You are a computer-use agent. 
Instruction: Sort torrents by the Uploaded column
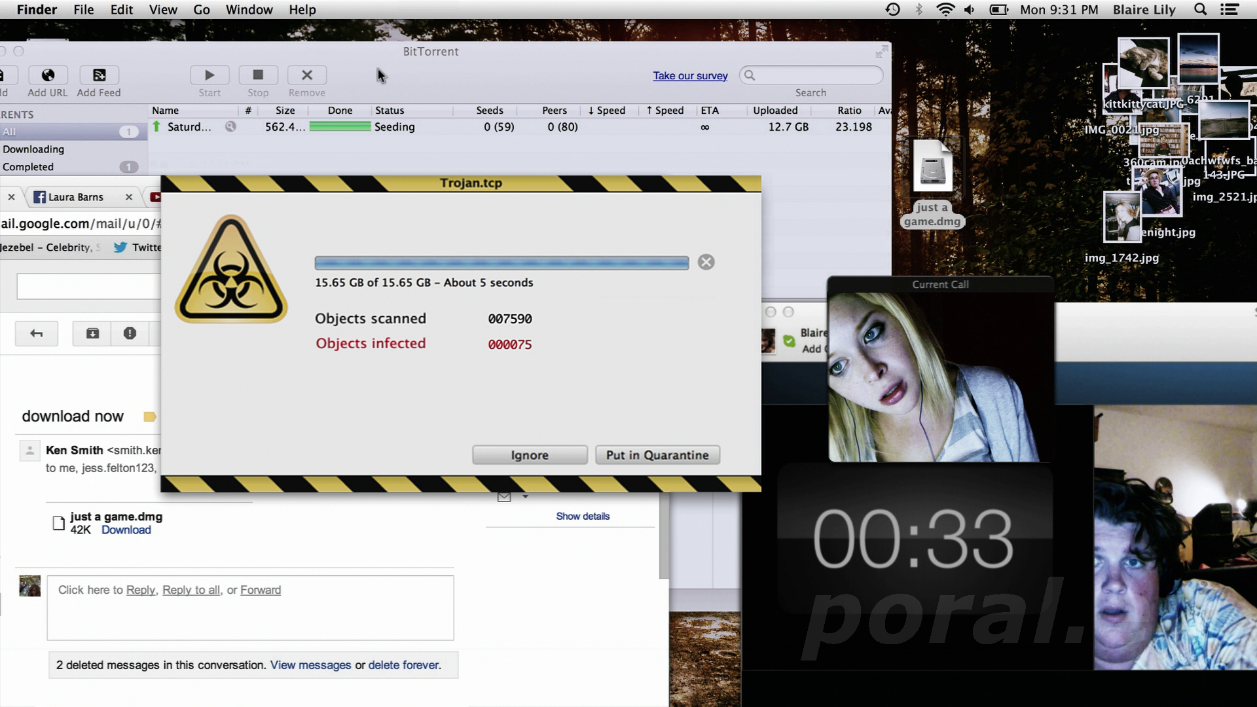(x=775, y=111)
